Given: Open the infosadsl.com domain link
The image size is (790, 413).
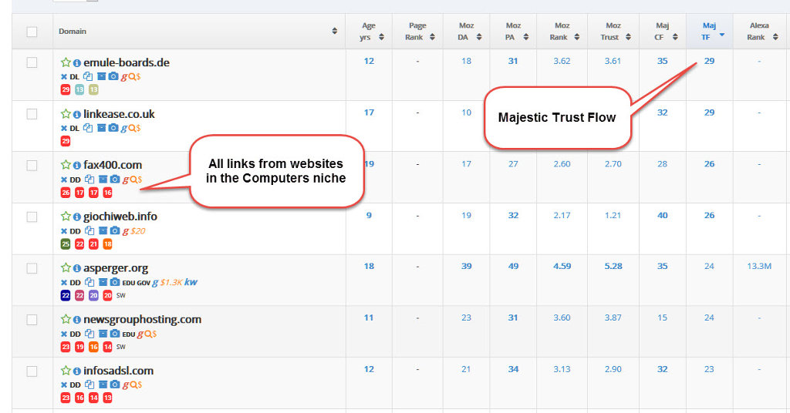Looking at the screenshot, I should coord(118,371).
